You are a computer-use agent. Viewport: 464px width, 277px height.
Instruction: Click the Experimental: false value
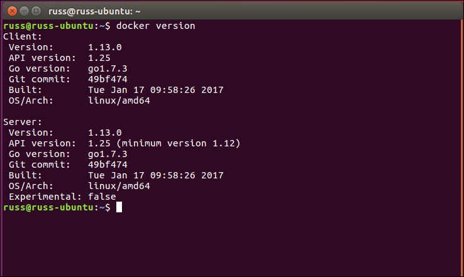[102, 197]
